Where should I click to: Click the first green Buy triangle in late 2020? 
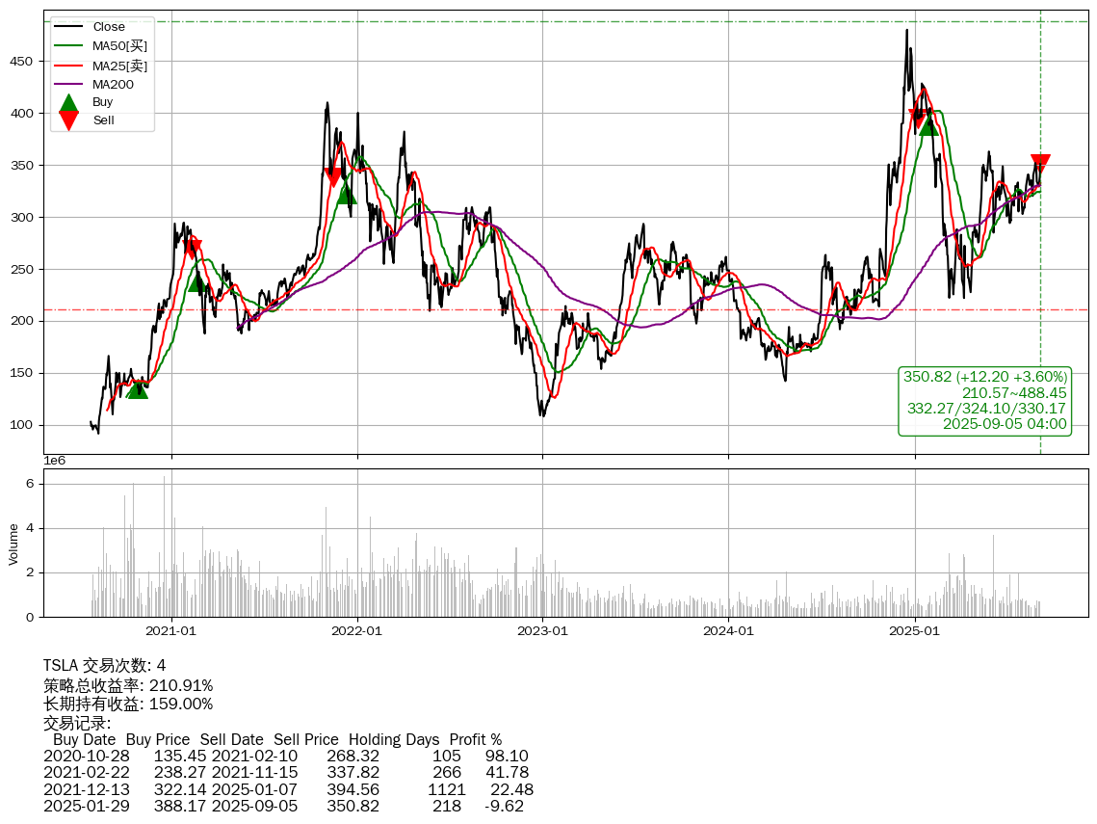click(x=138, y=387)
